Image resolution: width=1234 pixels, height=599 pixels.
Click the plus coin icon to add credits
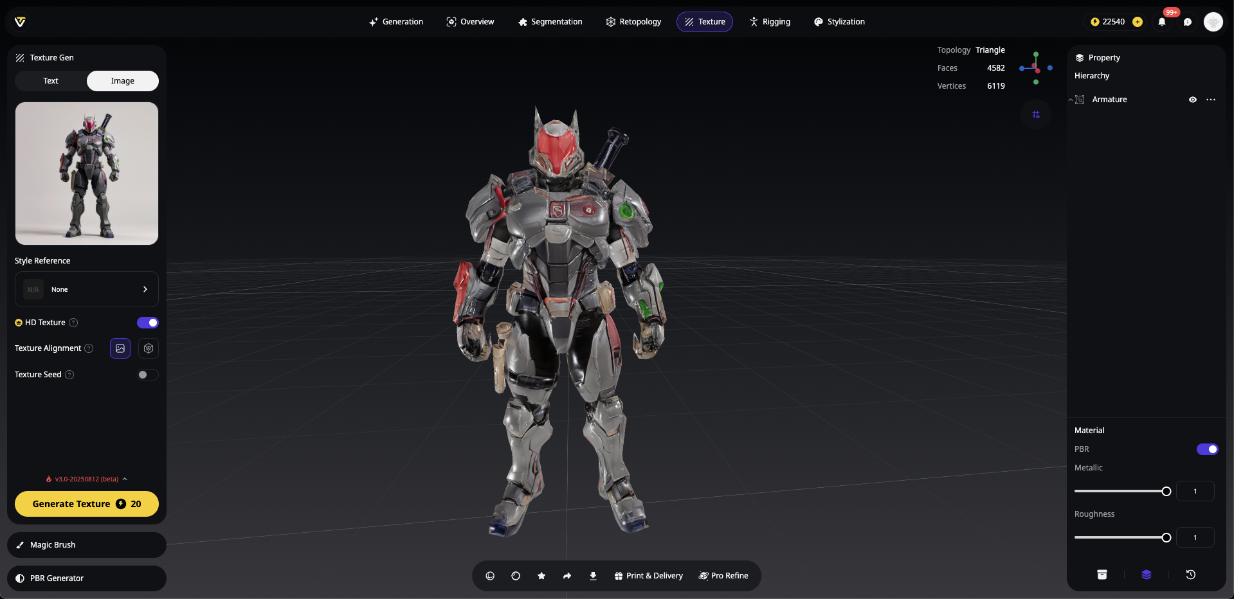click(x=1138, y=22)
